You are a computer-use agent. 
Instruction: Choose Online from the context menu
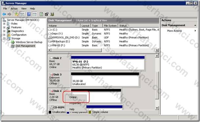click(76, 97)
